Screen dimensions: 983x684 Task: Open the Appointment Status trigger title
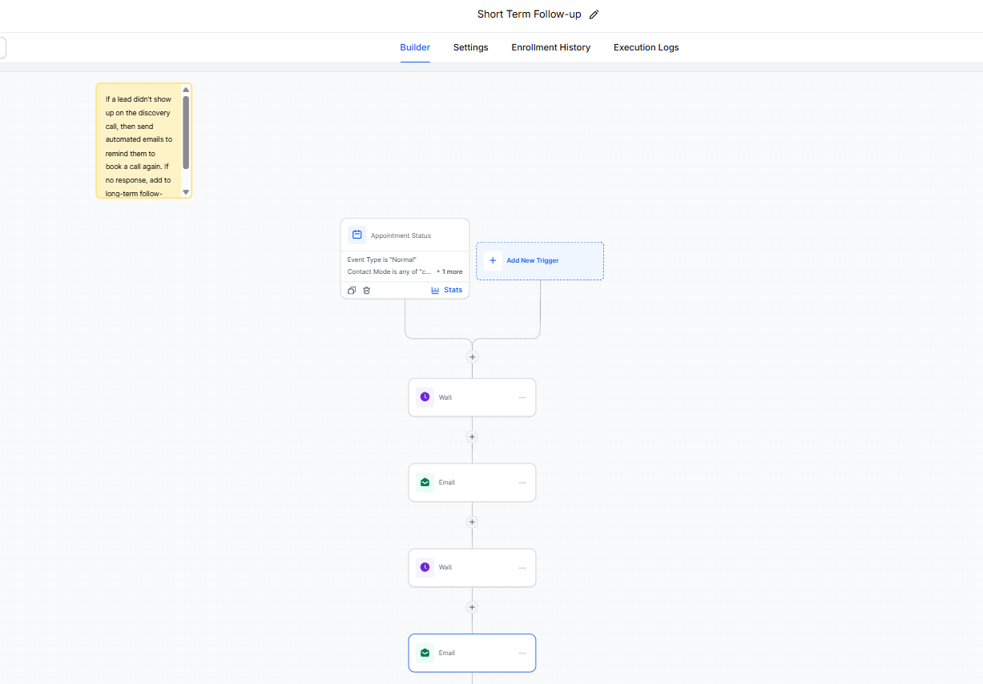tap(401, 235)
